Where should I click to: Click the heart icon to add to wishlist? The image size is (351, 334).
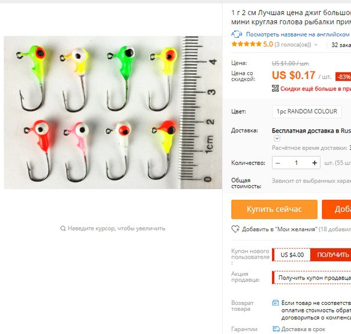(x=235, y=229)
